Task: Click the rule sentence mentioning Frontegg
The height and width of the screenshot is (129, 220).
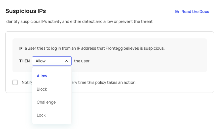Action: pos(95,48)
